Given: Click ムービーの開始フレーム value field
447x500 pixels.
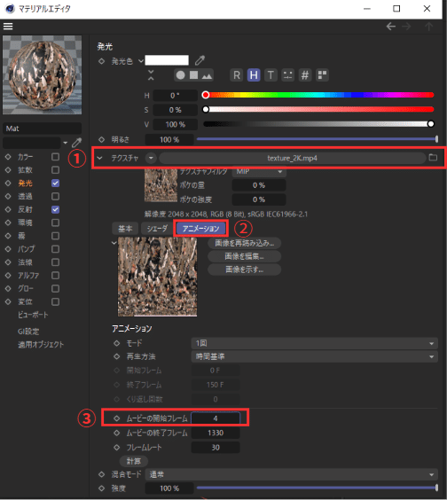Looking at the screenshot, I should [x=216, y=418].
